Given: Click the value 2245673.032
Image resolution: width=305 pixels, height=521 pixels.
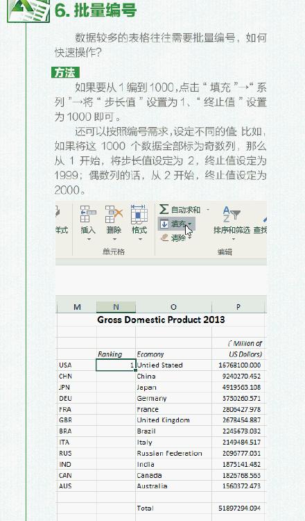Looking at the screenshot, I should click(x=242, y=431).
